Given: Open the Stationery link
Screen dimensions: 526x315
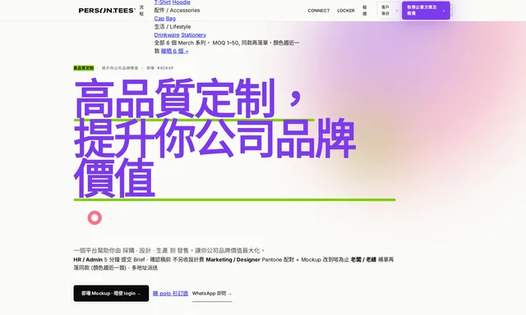Looking at the screenshot, I should [194, 34].
